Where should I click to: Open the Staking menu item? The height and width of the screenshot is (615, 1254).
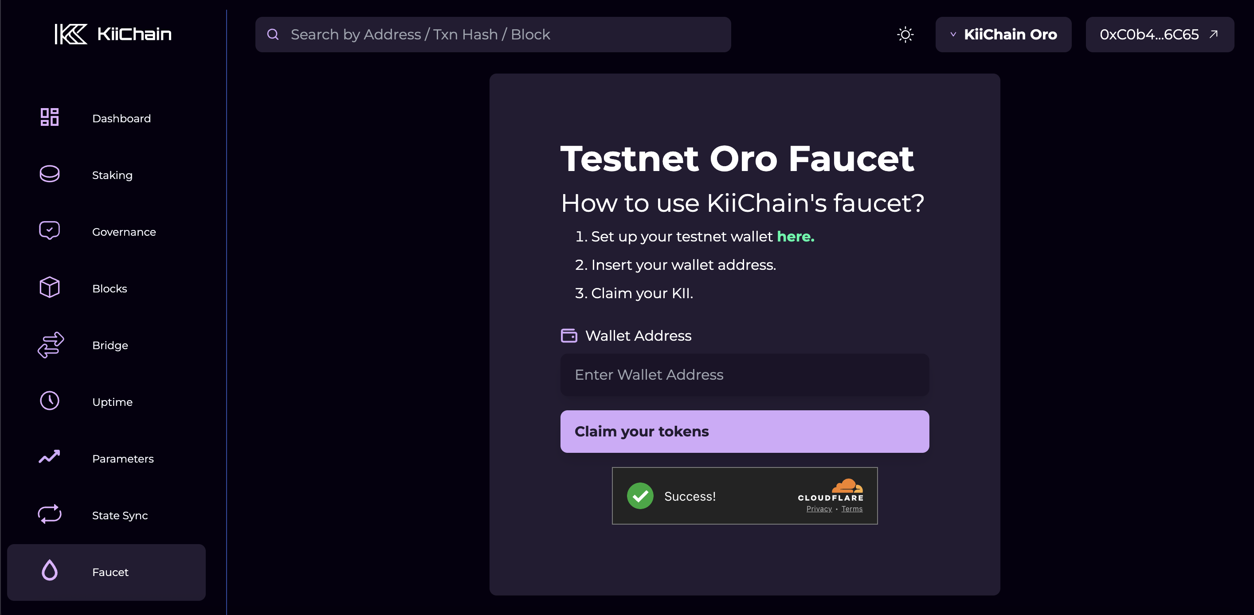(112, 175)
